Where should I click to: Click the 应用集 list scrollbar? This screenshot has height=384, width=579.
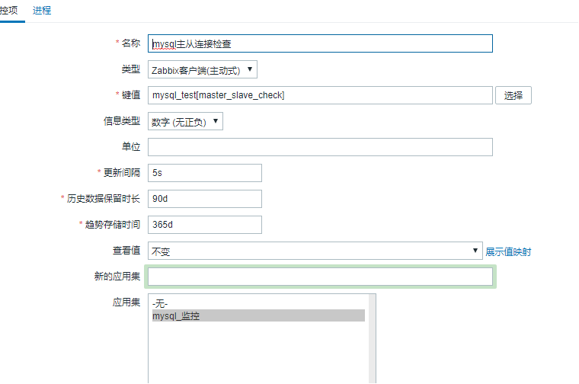pos(373,338)
